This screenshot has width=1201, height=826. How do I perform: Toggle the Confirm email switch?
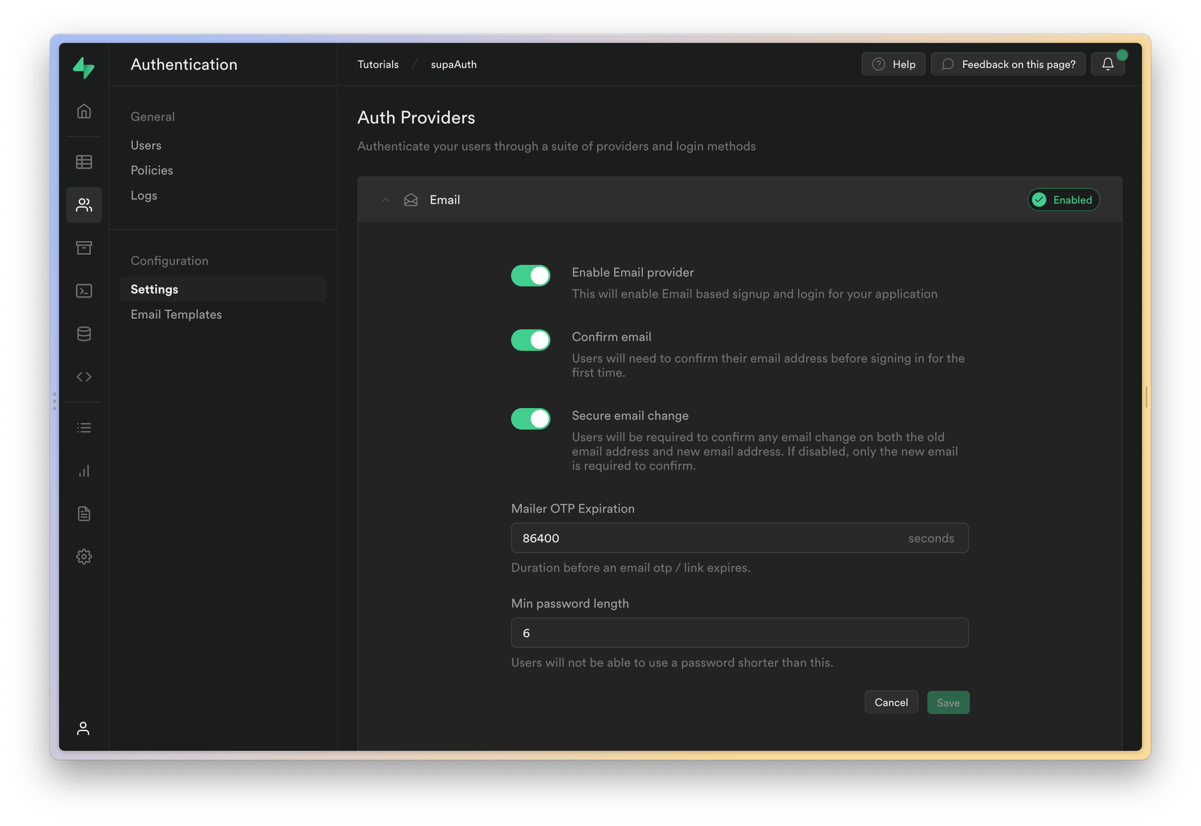pos(530,340)
